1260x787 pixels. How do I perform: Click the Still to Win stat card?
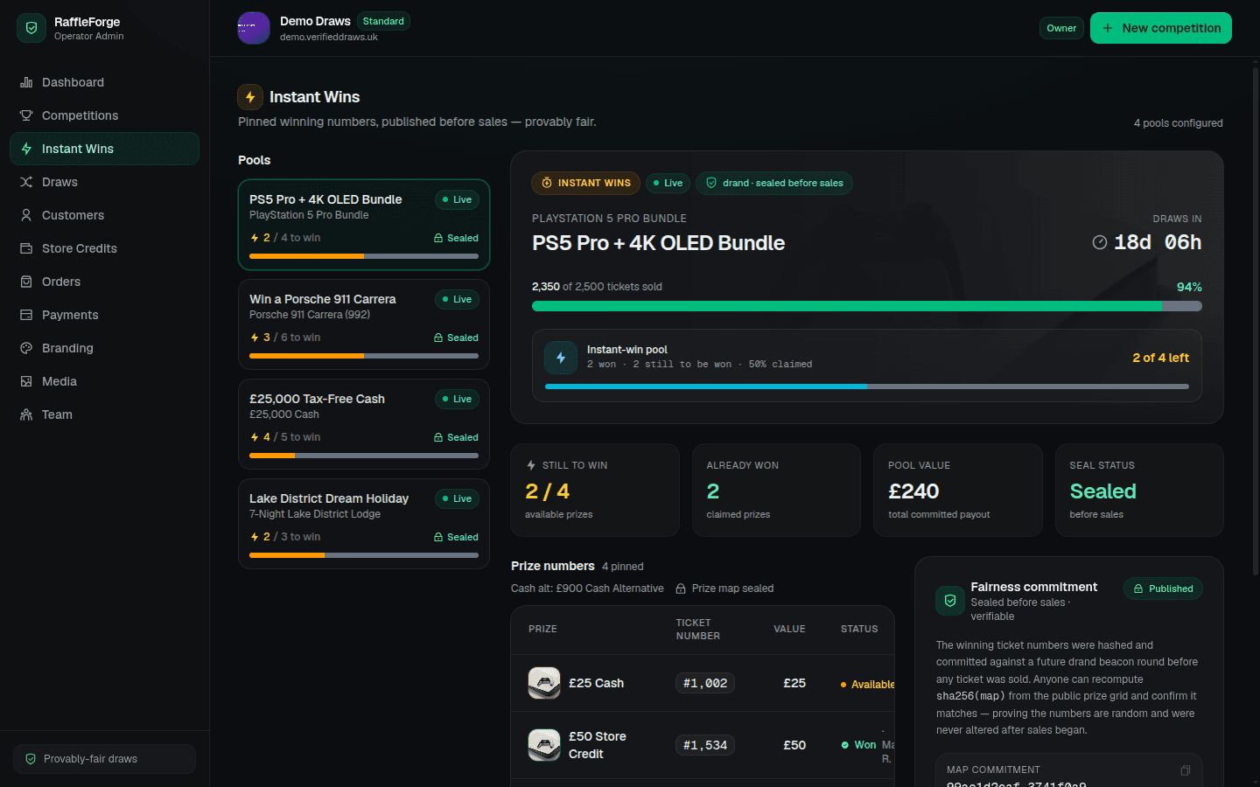tap(595, 490)
